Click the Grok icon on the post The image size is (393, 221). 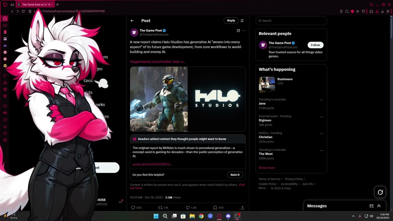pyautogui.click(x=238, y=30)
